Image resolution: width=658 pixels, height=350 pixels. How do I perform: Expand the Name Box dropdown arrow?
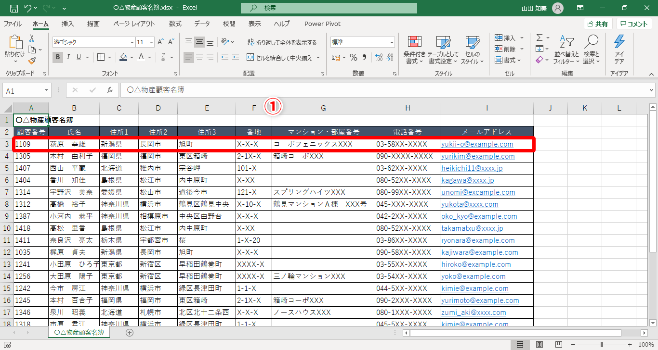(47, 90)
